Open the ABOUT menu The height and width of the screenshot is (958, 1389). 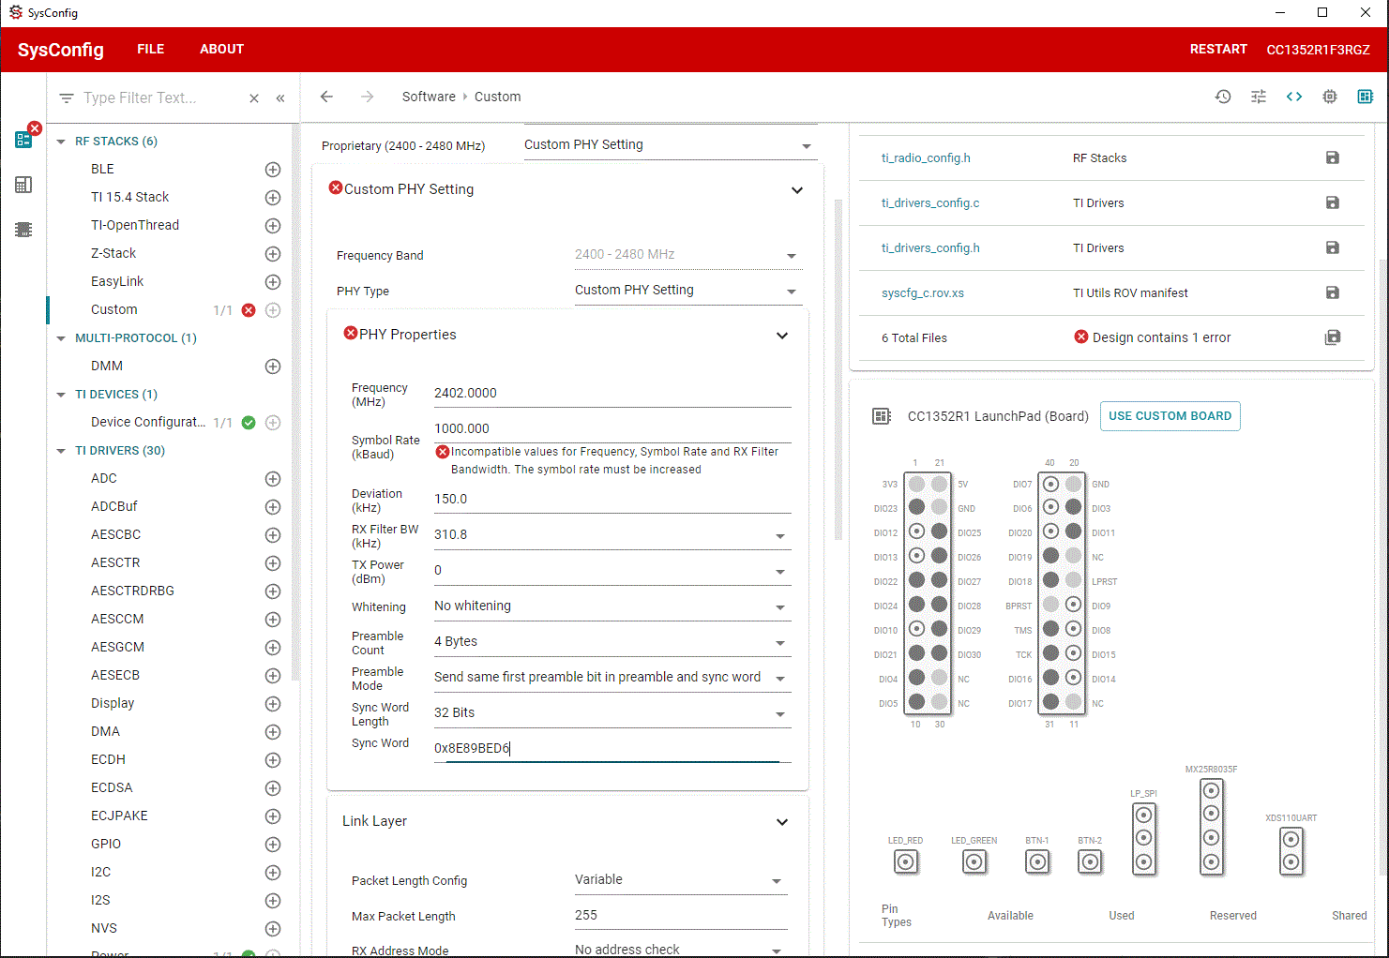[221, 50]
